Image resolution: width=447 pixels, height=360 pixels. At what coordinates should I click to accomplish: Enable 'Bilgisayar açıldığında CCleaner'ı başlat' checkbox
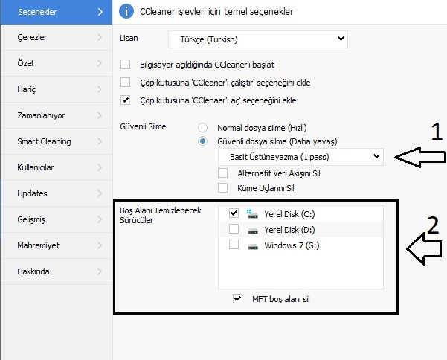tap(125, 65)
